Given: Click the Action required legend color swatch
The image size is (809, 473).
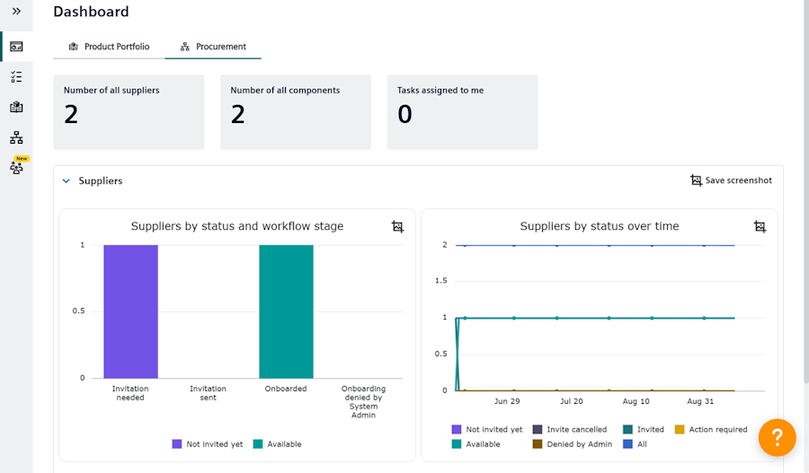Looking at the screenshot, I should (x=680, y=430).
